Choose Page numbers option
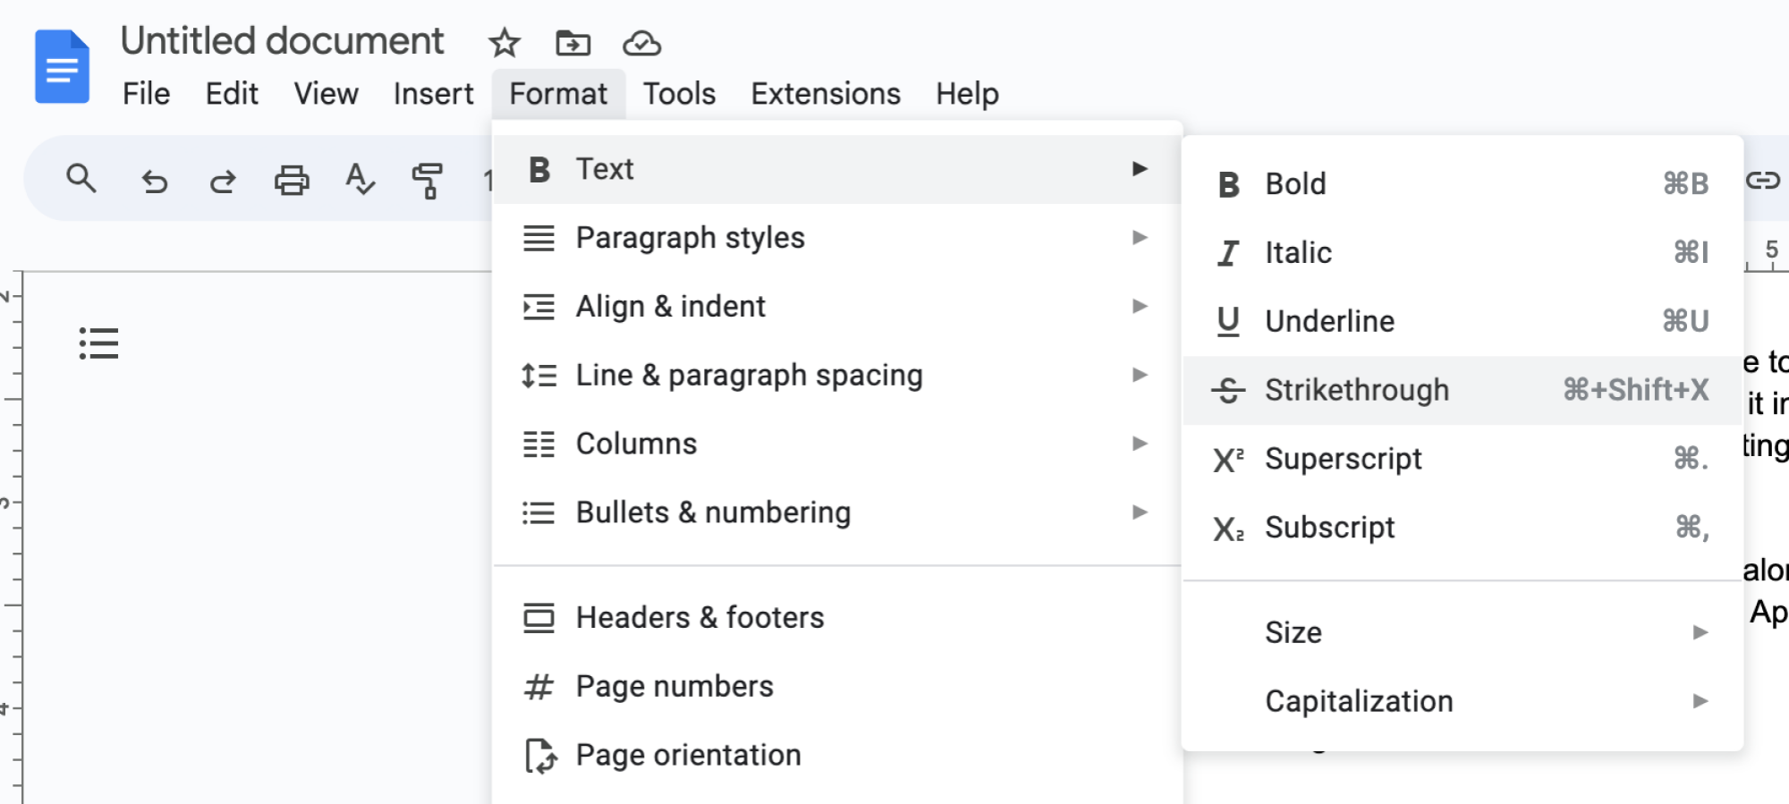Viewport: 1789px width, 804px height. tap(837, 687)
